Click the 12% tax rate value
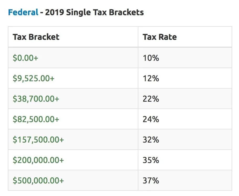Image resolution: width=239 pixels, height=196 pixels. [x=151, y=78]
